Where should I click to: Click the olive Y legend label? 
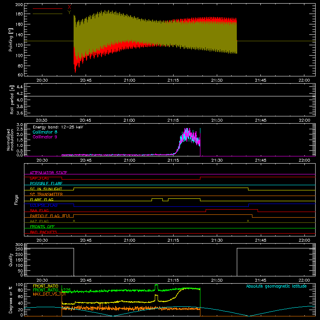pos(69,12)
